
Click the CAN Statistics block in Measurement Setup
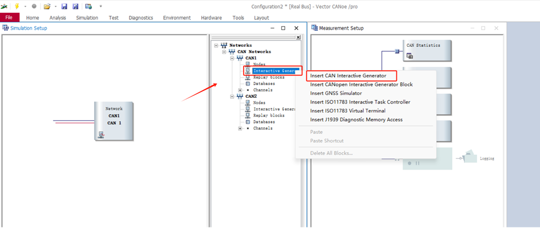427,50
